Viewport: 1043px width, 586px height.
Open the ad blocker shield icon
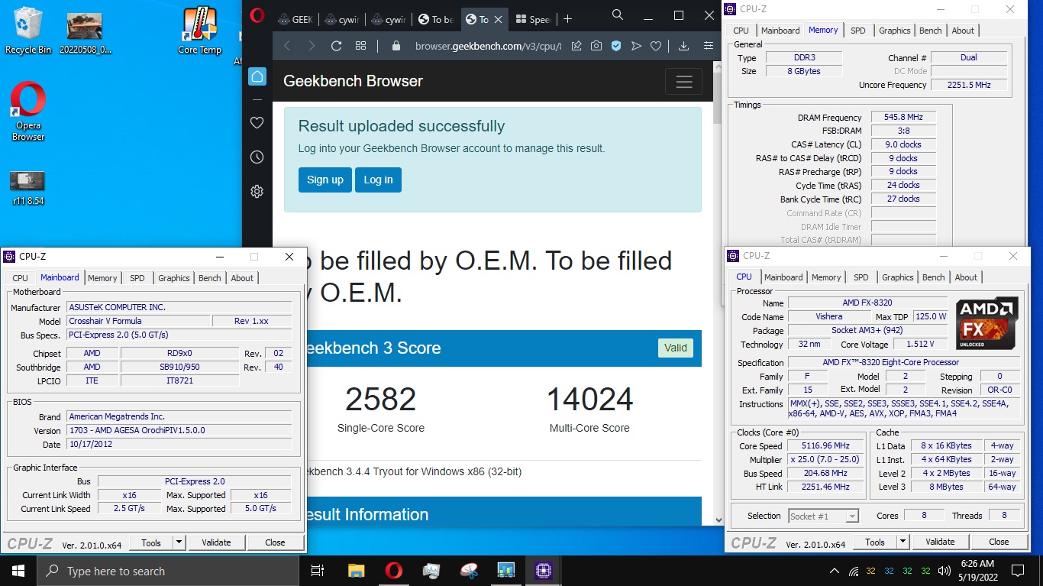[x=616, y=46]
